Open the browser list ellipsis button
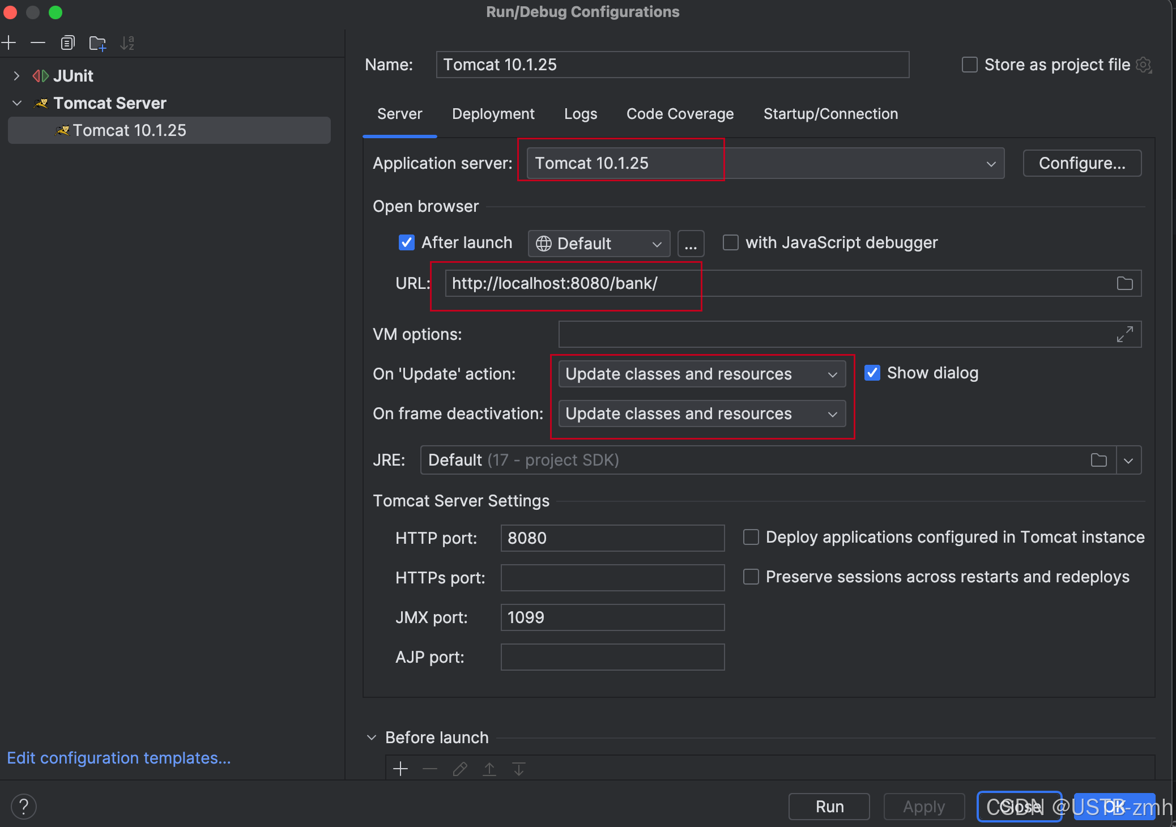 (691, 244)
